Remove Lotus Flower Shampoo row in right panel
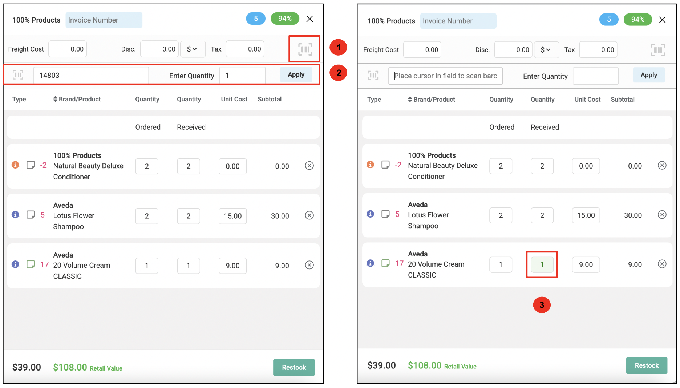 662,215
